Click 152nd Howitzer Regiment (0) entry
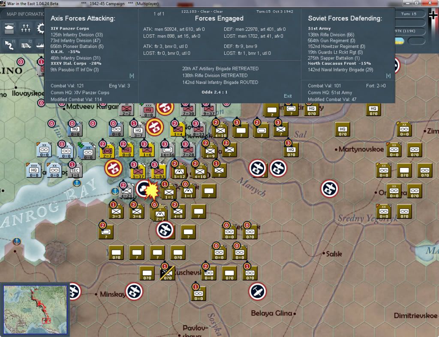The image size is (439, 337). coord(337,46)
